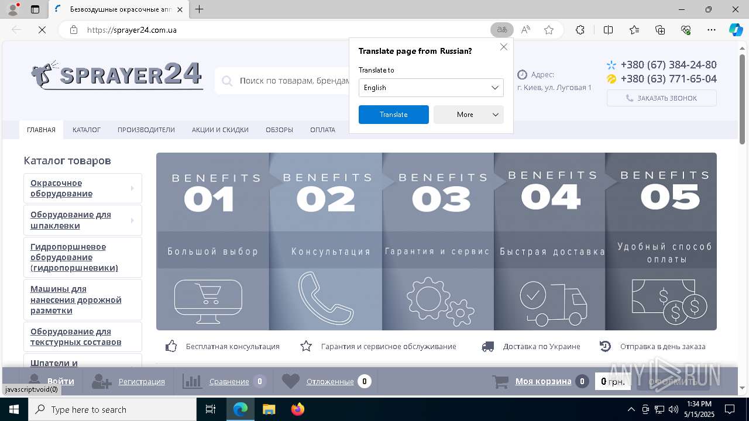The width and height of the screenshot is (749, 421).
Task: Open the ГЛАВНАЯ menu tab
Action: (x=41, y=130)
